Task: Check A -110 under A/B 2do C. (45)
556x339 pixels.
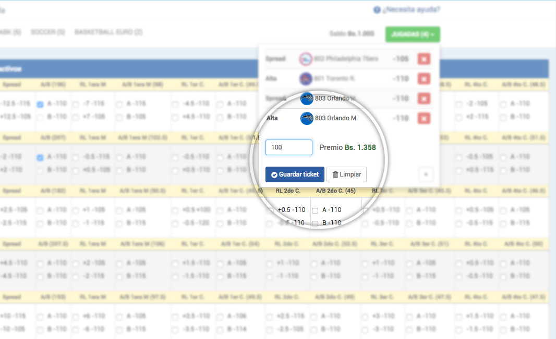Action: coord(315,210)
